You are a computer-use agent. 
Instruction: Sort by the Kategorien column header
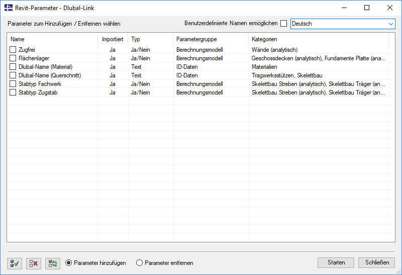coord(319,39)
